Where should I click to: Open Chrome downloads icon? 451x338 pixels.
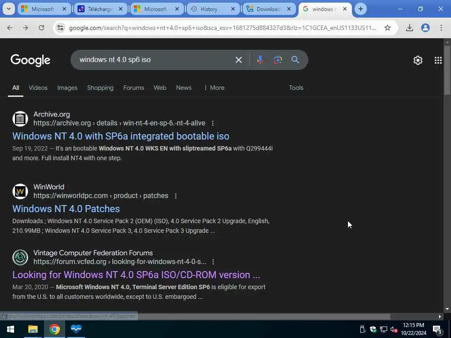coord(409,28)
